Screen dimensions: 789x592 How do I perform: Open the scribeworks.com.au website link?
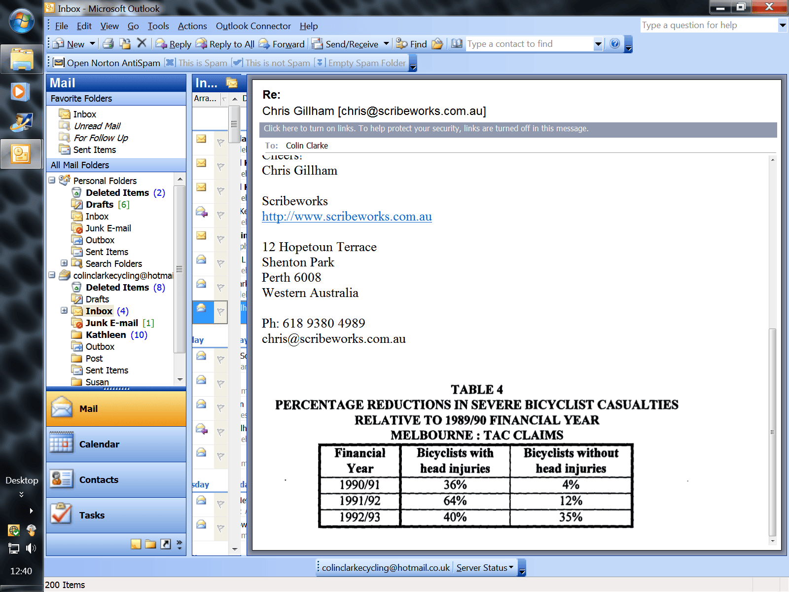click(x=347, y=217)
